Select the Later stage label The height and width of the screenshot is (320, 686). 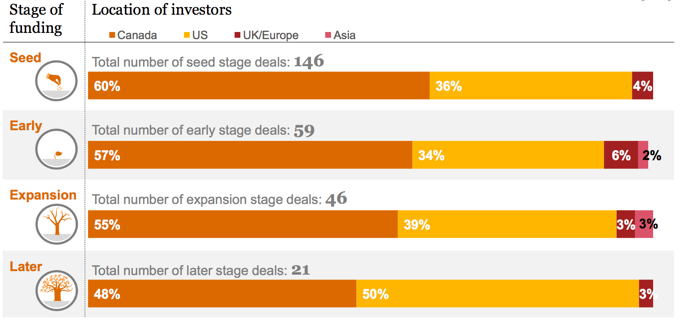coord(26,267)
